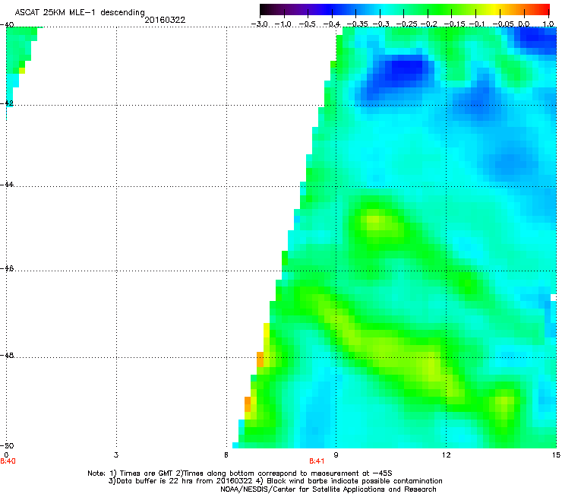Click the -50 latitude axis label
Screen dimensions: 562x494
pos(7,445)
